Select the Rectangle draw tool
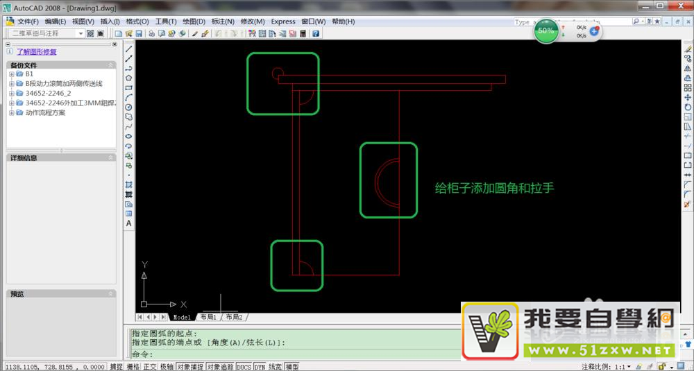The image size is (694, 371). click(x=129, y=87)
